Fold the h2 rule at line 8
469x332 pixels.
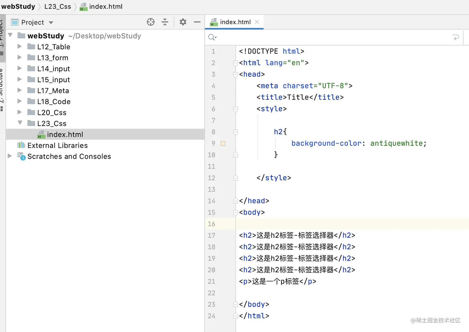(235, 132)
